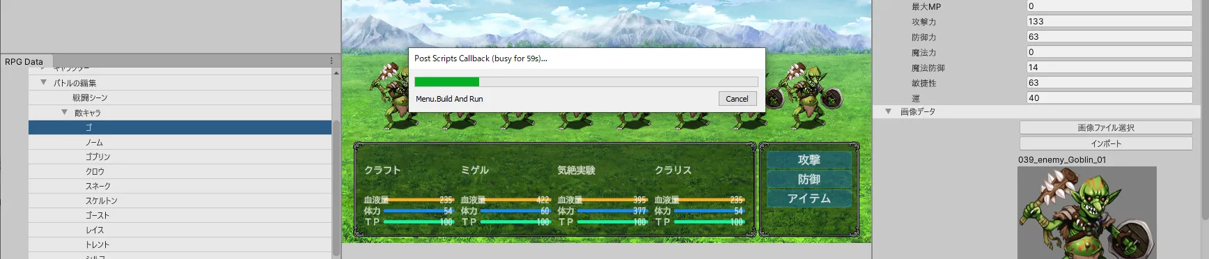Edit the 魔法防御 value field
Viewport: 1209px width, 259px height.
coord(1109,67)
